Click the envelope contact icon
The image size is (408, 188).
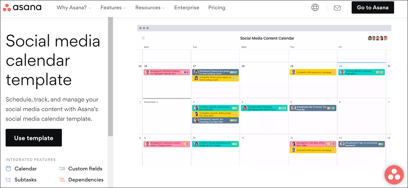click(x=337, y=8)
